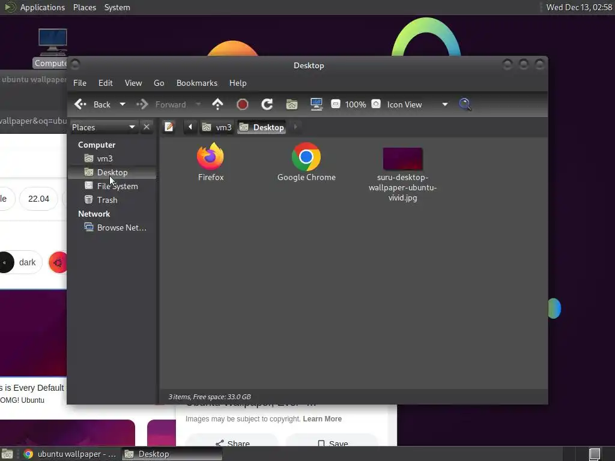Select vm3 in Places sidebar
This screenshot has width=615, height=461.
(112, 158)
